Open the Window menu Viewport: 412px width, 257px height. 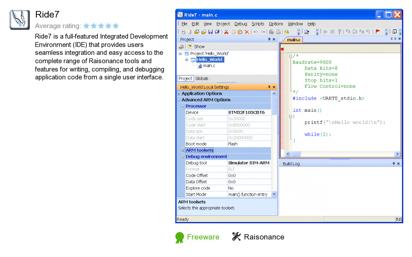[295, 24]
